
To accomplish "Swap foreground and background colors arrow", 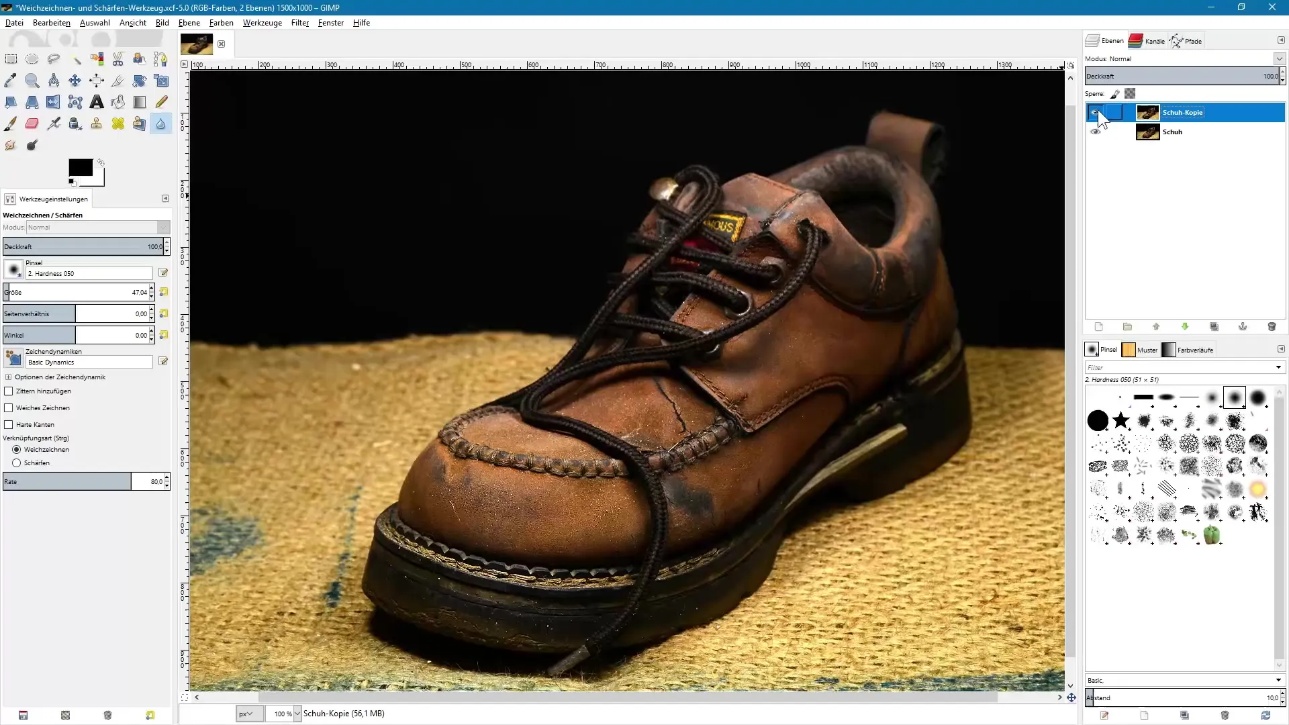I will tap(101, 162).
